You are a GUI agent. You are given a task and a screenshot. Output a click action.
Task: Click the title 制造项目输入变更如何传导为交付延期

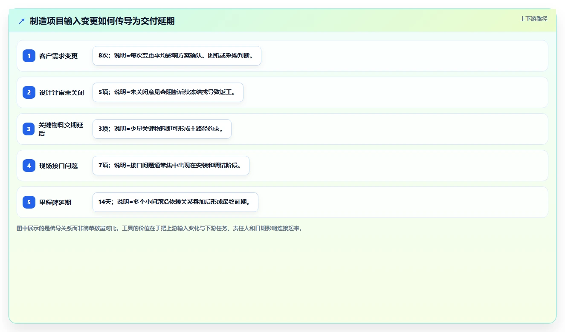point(102,21)
